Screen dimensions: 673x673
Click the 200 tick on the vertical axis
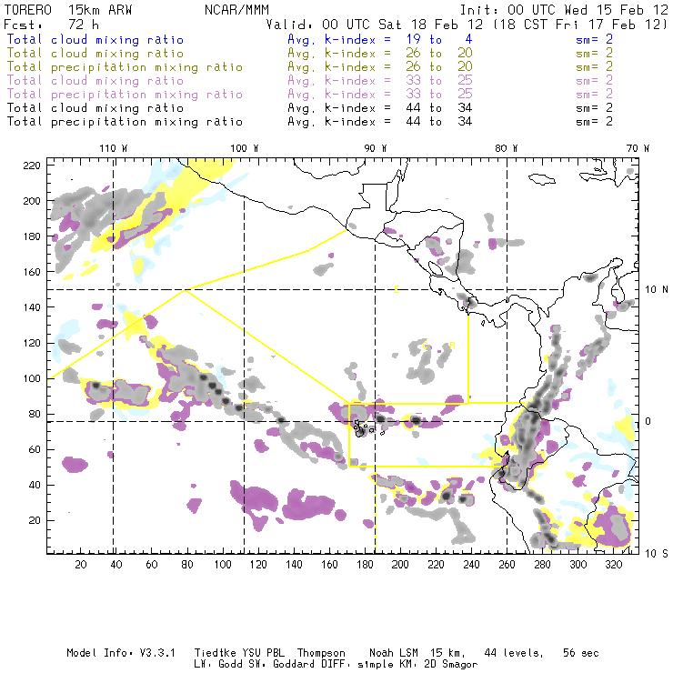(x=33, y=200)
